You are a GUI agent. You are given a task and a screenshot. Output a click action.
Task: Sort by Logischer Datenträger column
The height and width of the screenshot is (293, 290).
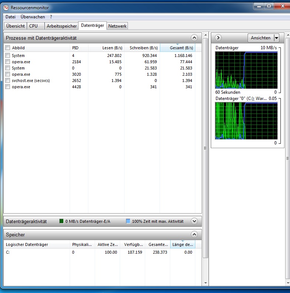pyautogui.click(x=37, y=244)
